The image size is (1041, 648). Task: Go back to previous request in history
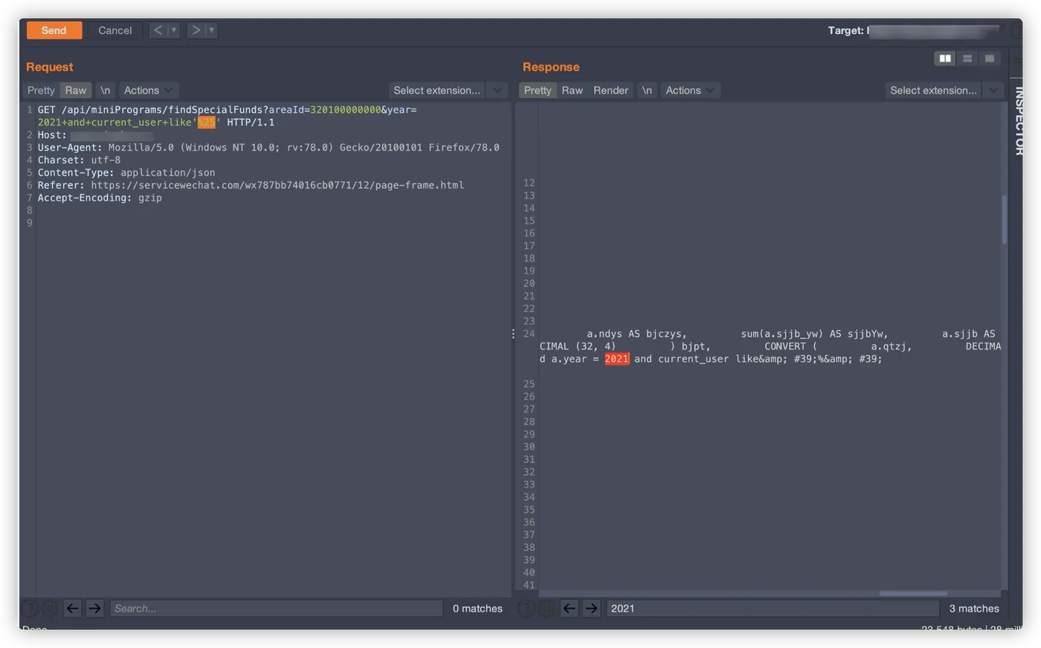pos(158,30)
